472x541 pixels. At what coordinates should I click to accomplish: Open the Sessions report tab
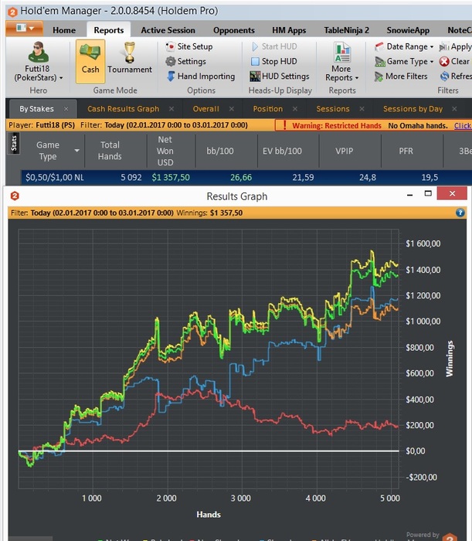tap(333, 109)
